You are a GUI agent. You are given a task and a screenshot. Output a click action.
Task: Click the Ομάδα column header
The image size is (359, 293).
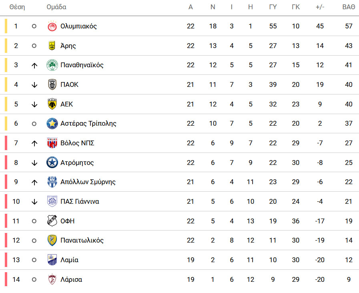pos(56,7)
